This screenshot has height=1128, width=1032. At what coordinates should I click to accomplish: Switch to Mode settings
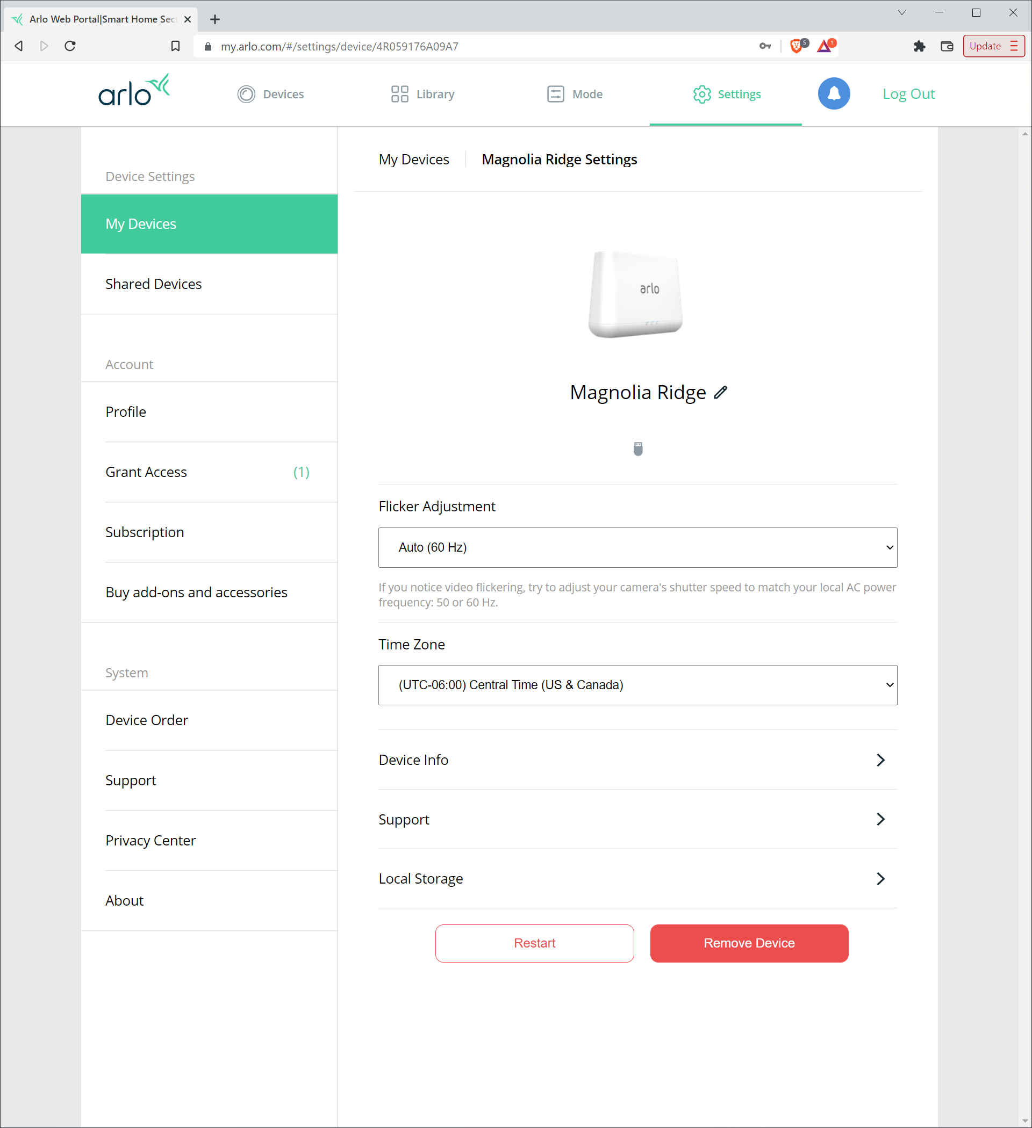point(587,93)
